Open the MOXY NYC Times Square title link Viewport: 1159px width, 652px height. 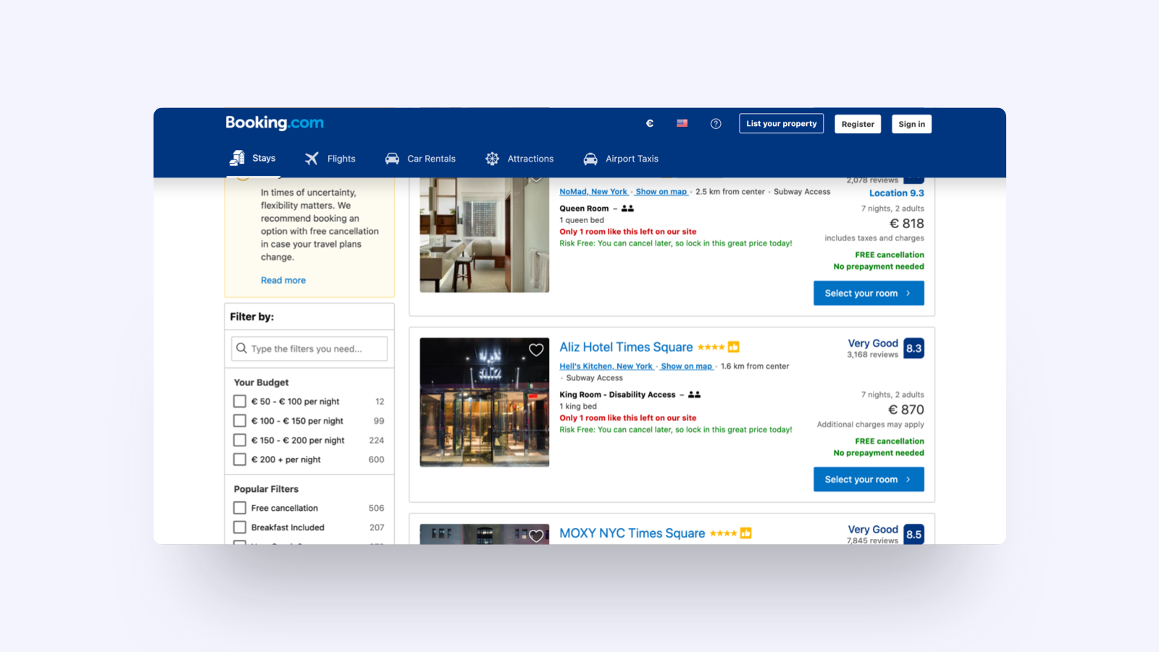point(632,533)
